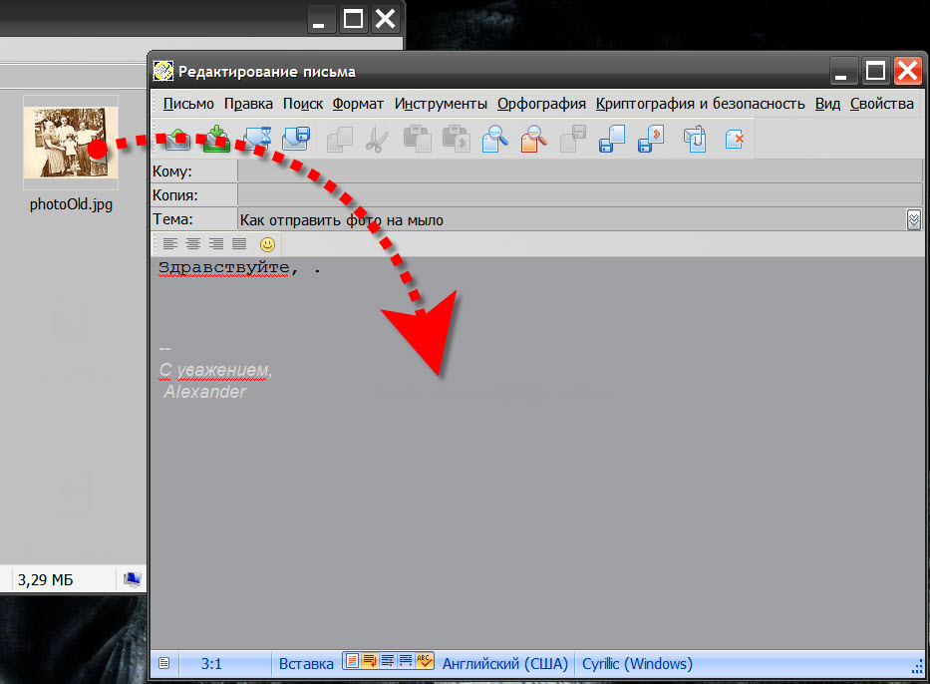Screen dimensions: 930x684
Task: Click the application icon in the Редактирование письма title bar
Action: tap(163, 71)
